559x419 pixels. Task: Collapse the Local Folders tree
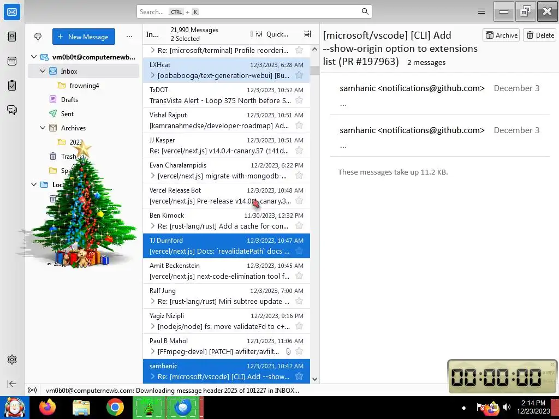(34, 184)
